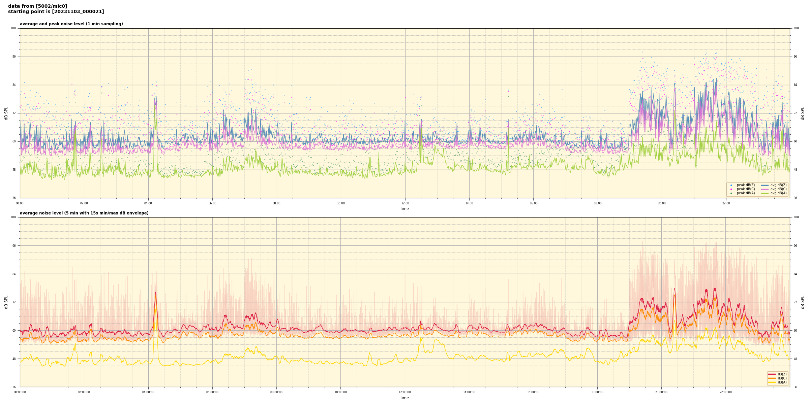Click the peak dB(A) green legend dot
This screenshot has width=809, height=404.
click(x=731, y=193)
